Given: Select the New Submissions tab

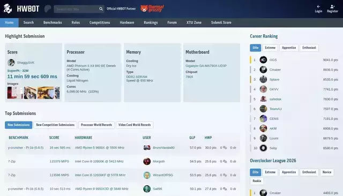Looking at the screenshot, I should (19, 125).
